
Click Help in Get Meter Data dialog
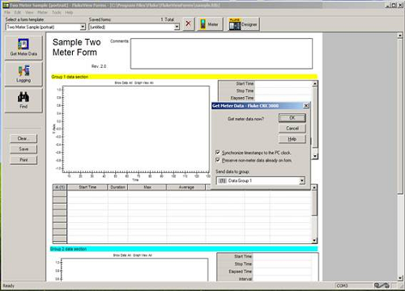point(292,139)
